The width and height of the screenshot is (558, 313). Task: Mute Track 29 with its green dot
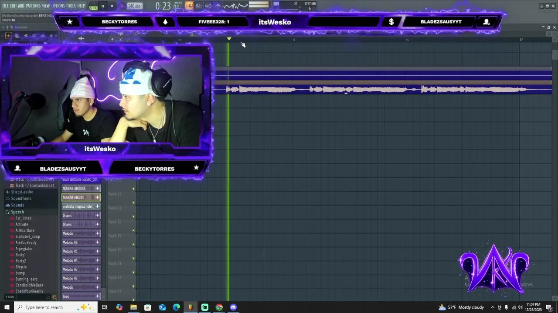pos(133,244)
